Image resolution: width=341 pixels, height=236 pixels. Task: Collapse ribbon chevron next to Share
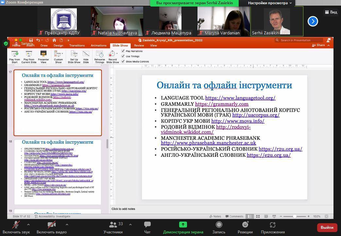tap(328, 45)
